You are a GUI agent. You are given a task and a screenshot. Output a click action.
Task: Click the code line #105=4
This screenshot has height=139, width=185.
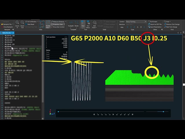coord(8,46)
